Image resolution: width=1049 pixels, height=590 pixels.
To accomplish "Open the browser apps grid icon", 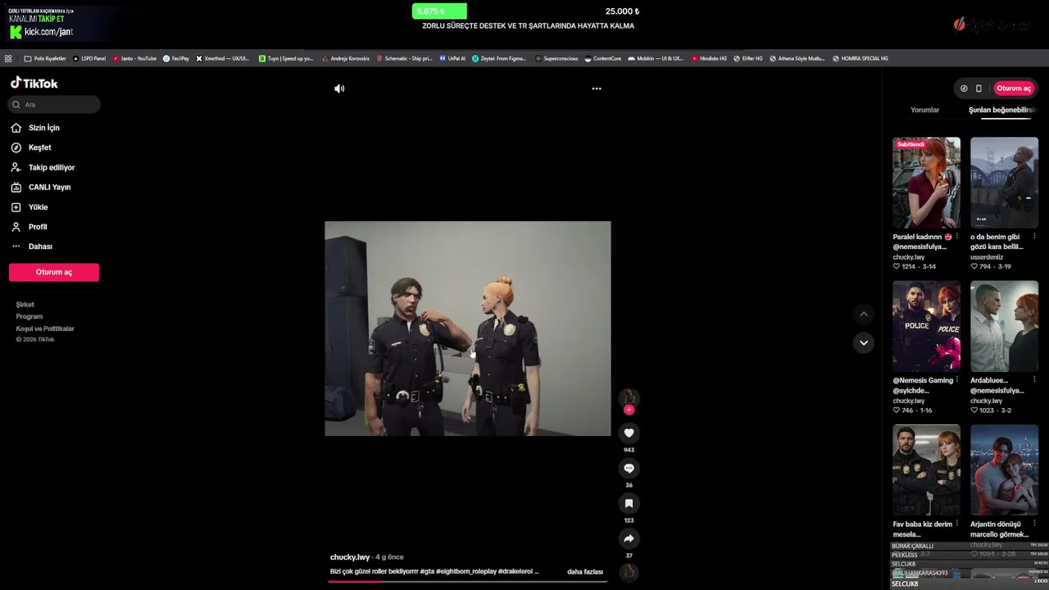I will (8, 58).
